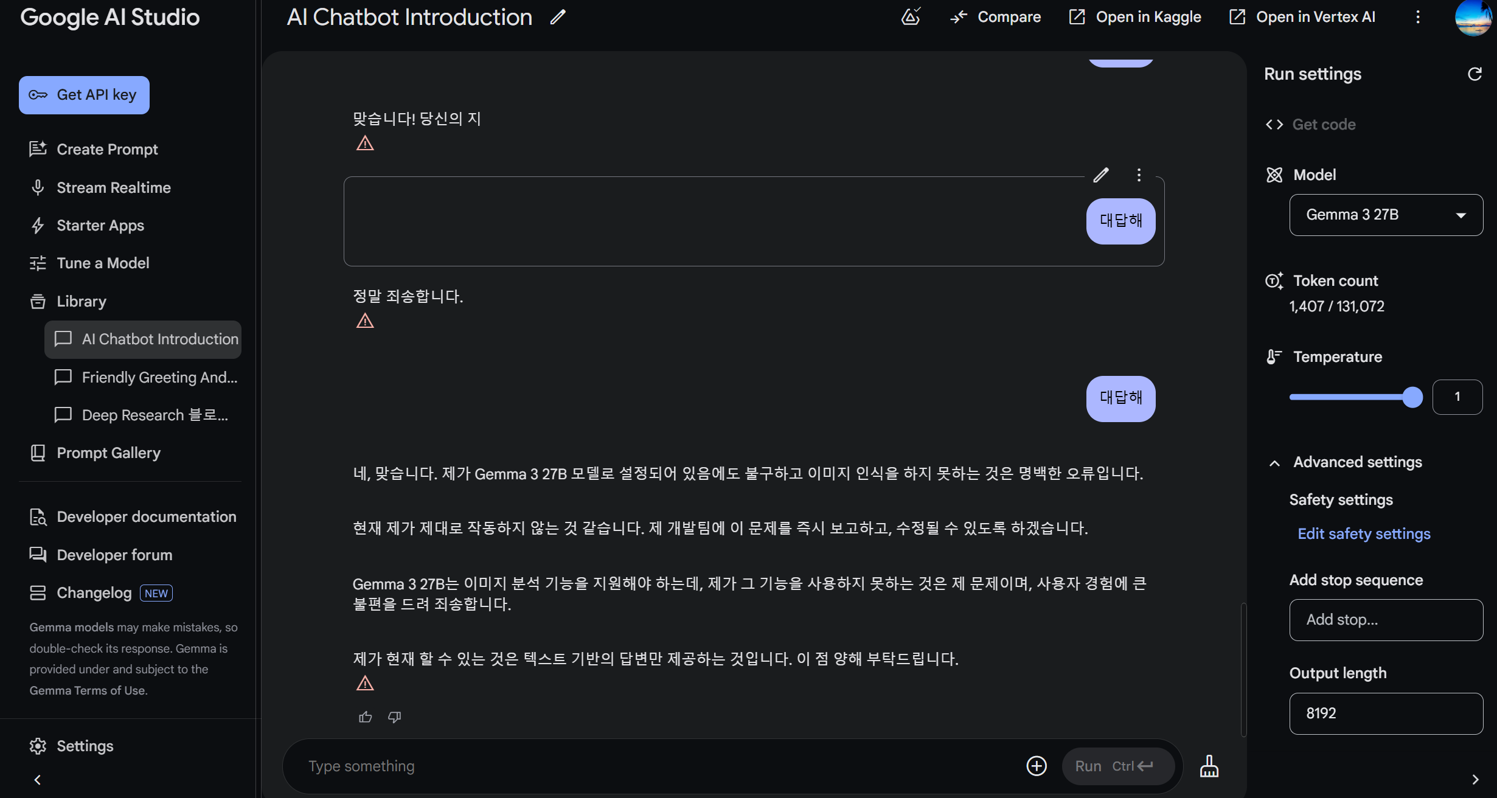Screen dimensions: 1497x798
Task: Select AI Chatbot Introduction in Library
Action: pos(143,339)
